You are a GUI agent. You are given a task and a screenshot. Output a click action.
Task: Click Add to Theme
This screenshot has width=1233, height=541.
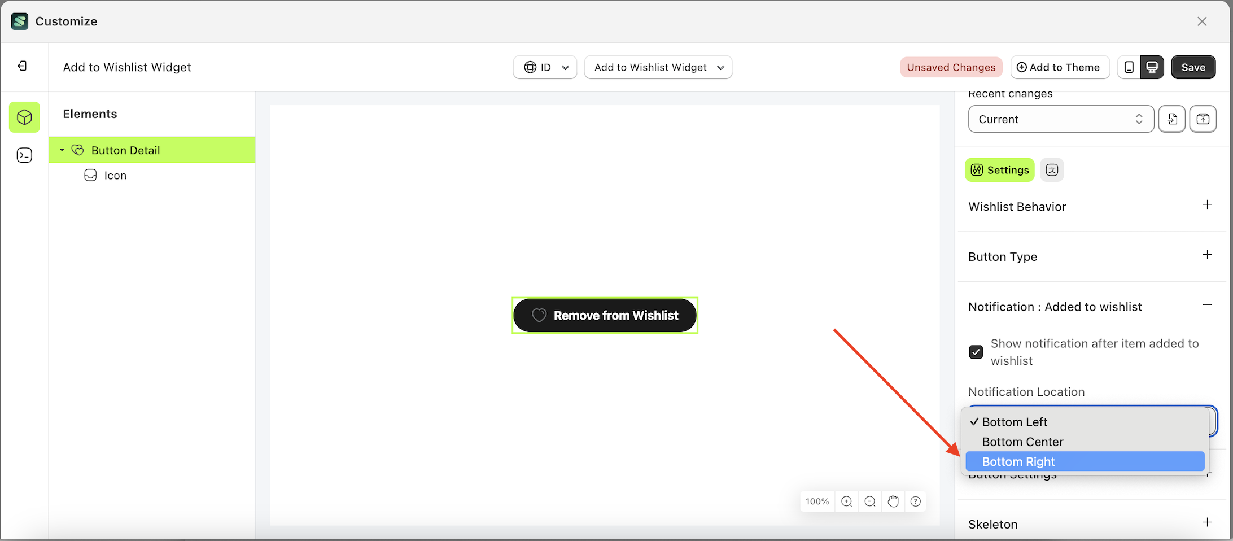1060,67
